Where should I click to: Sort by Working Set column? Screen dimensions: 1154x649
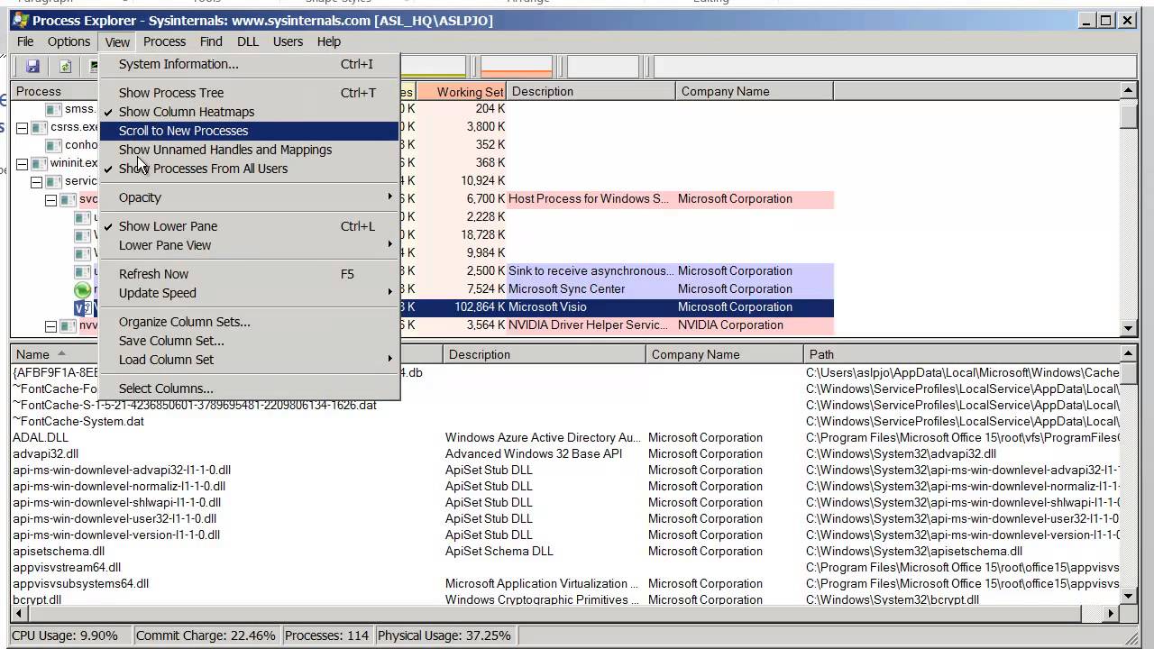(x=461, y=91)
